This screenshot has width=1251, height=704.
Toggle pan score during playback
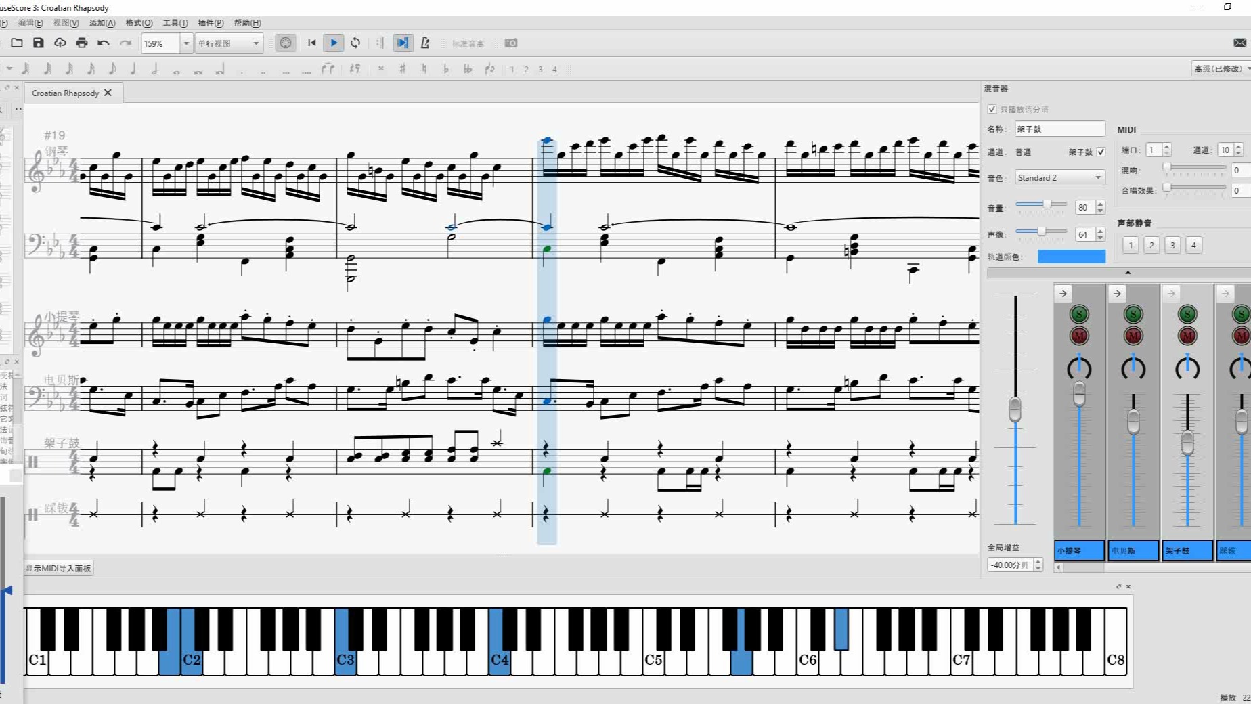click(403, 43)
